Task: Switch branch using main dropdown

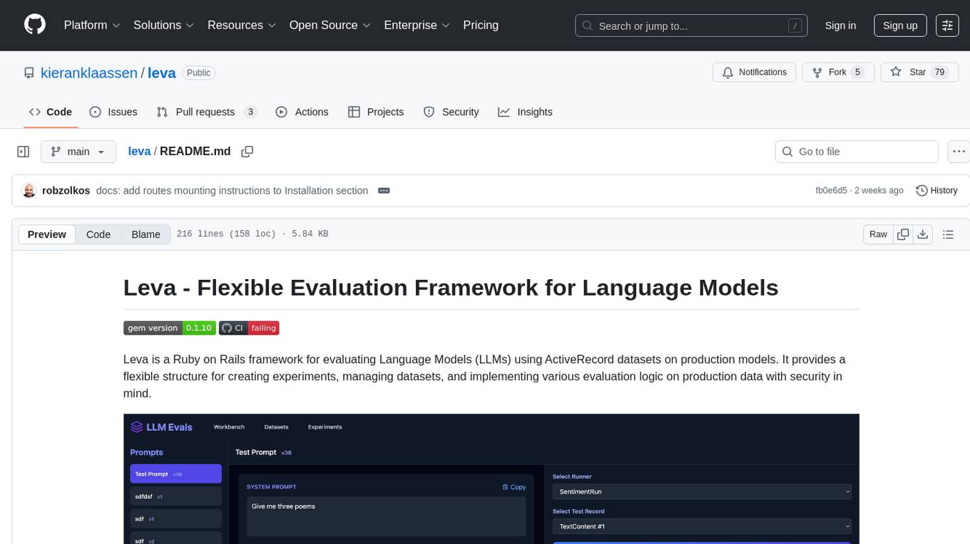Action: tap(78, 152)
